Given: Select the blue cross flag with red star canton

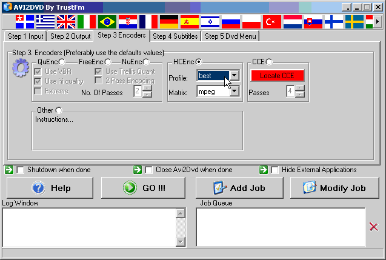Looking at the screenshot, I should (25, 22).
